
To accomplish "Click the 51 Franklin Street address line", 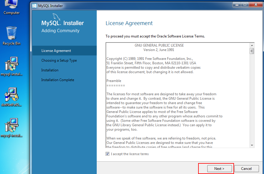I will [151, 63].
